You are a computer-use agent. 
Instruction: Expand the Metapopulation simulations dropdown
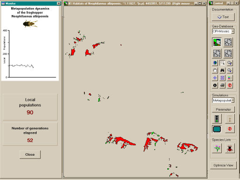click(232, 100)
